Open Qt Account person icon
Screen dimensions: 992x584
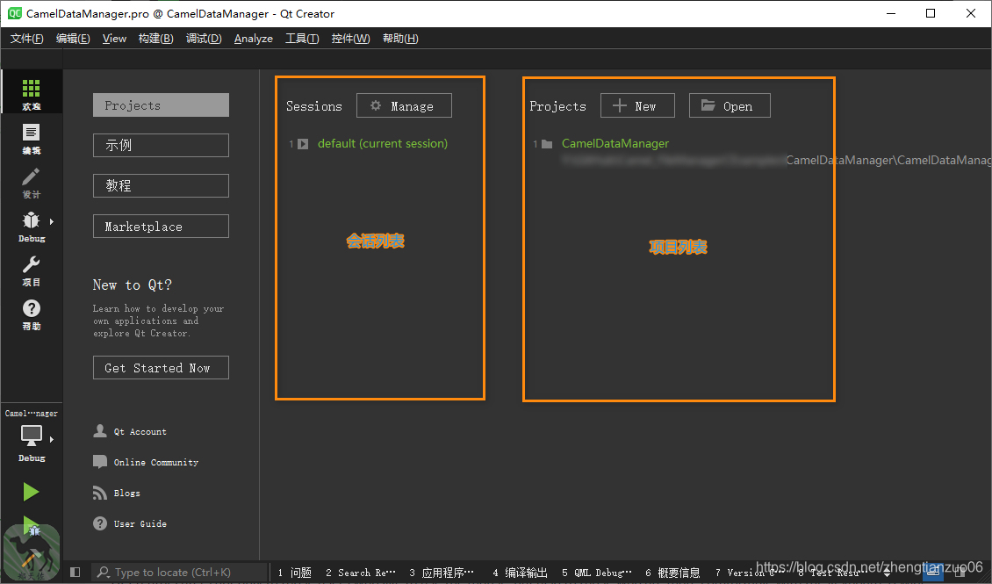coord(100,431)
